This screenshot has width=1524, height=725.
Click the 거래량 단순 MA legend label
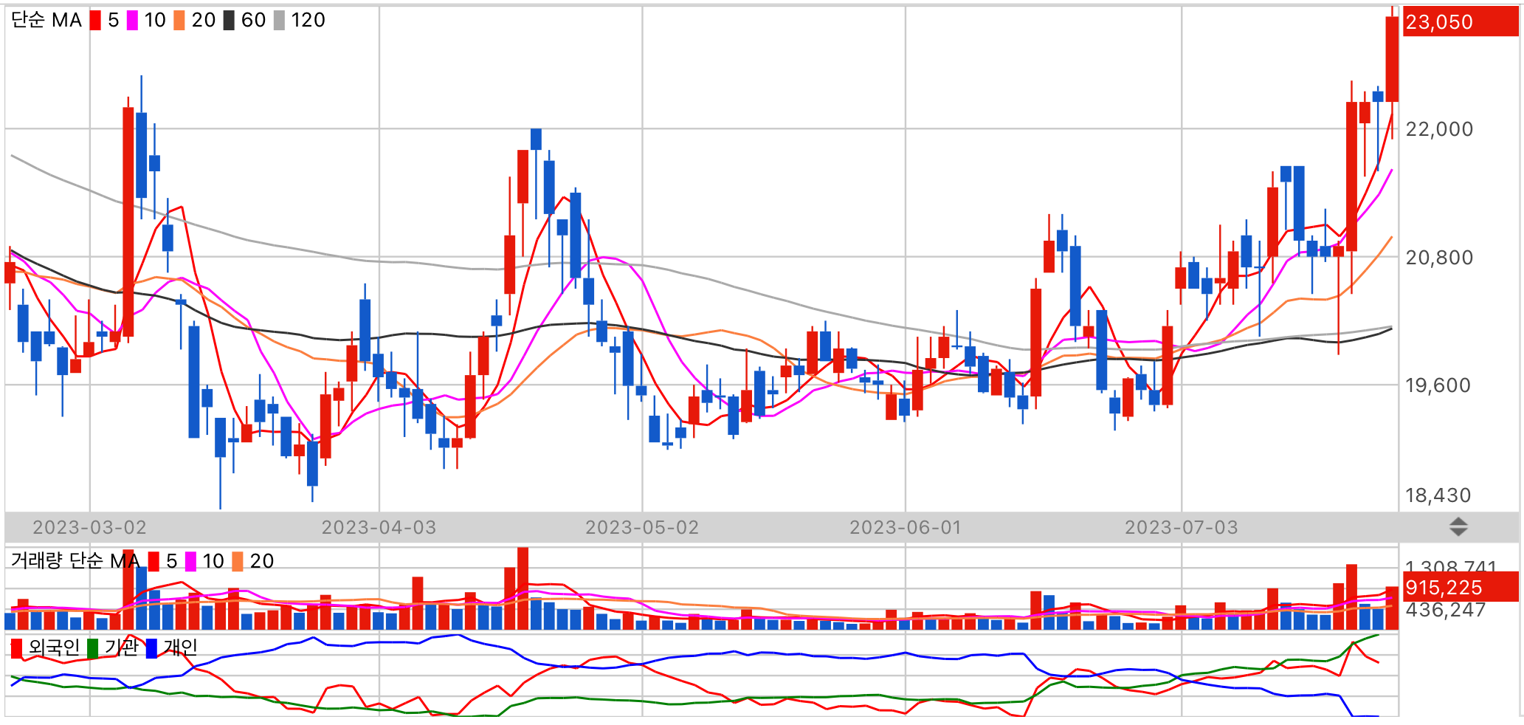(x=75, y=561)
